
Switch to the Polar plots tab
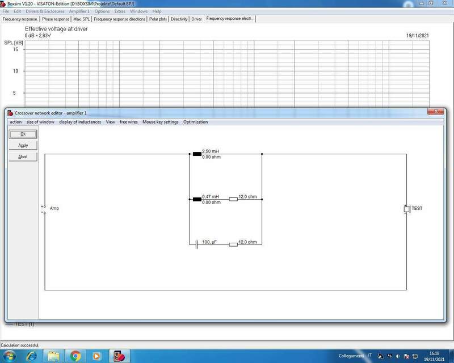[158, 19]
